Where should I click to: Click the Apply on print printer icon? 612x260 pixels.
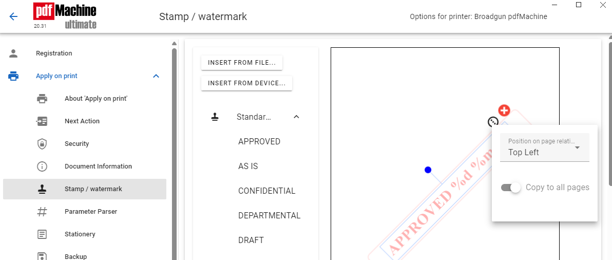pos(14,76)
